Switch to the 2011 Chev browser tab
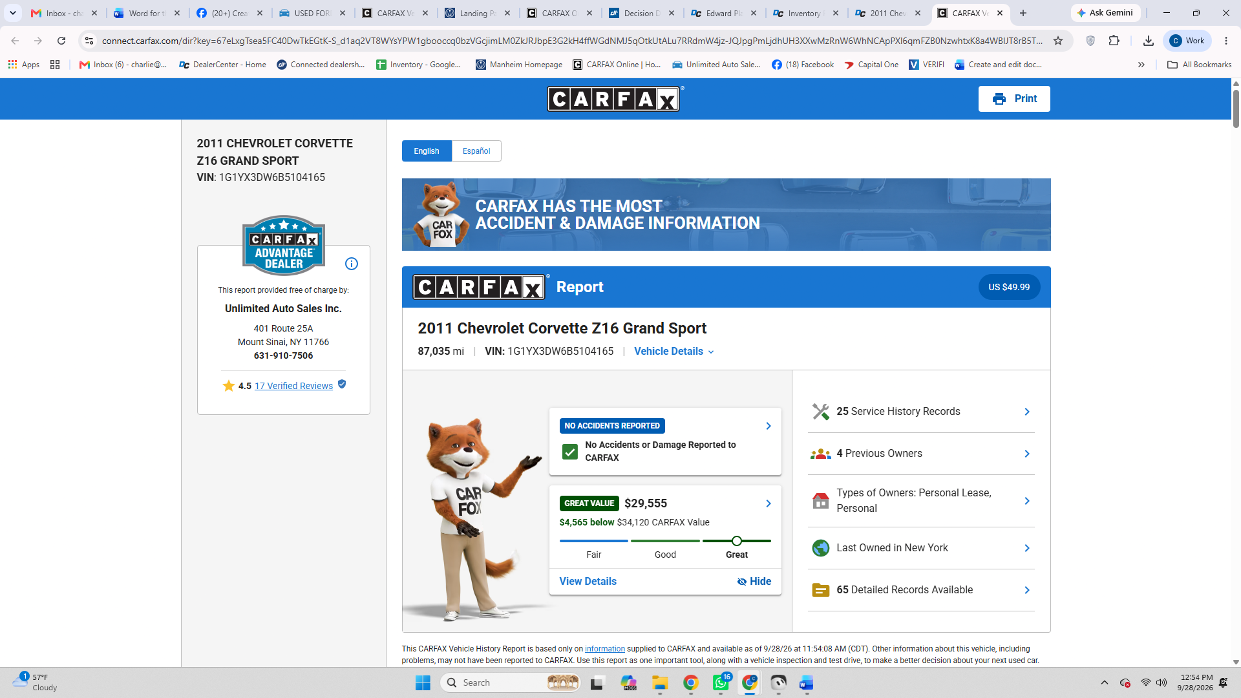The image size is (1241, 698). tap(888, 13)
